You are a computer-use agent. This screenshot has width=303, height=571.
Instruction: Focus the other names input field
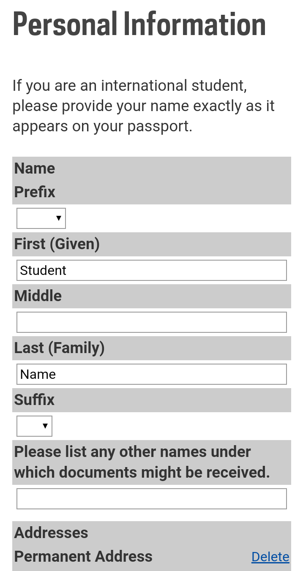click(151, 499)
